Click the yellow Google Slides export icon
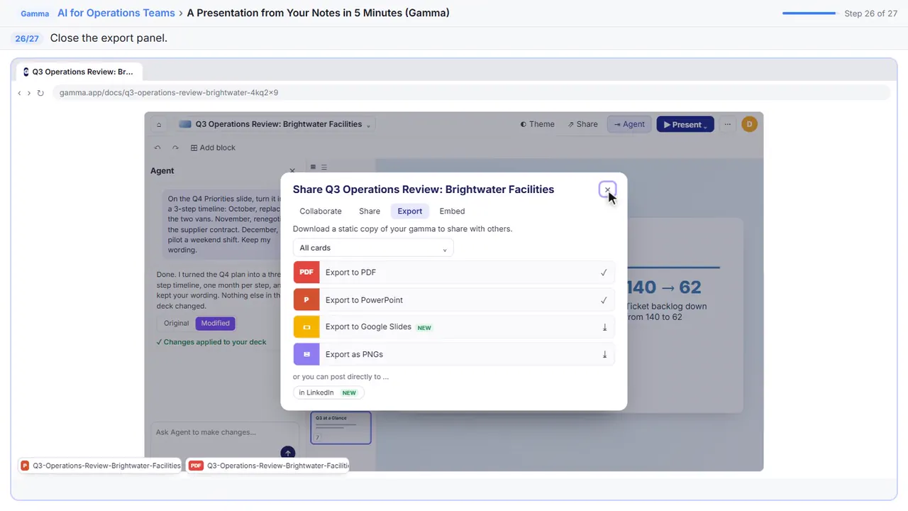 tap(306, 327)
